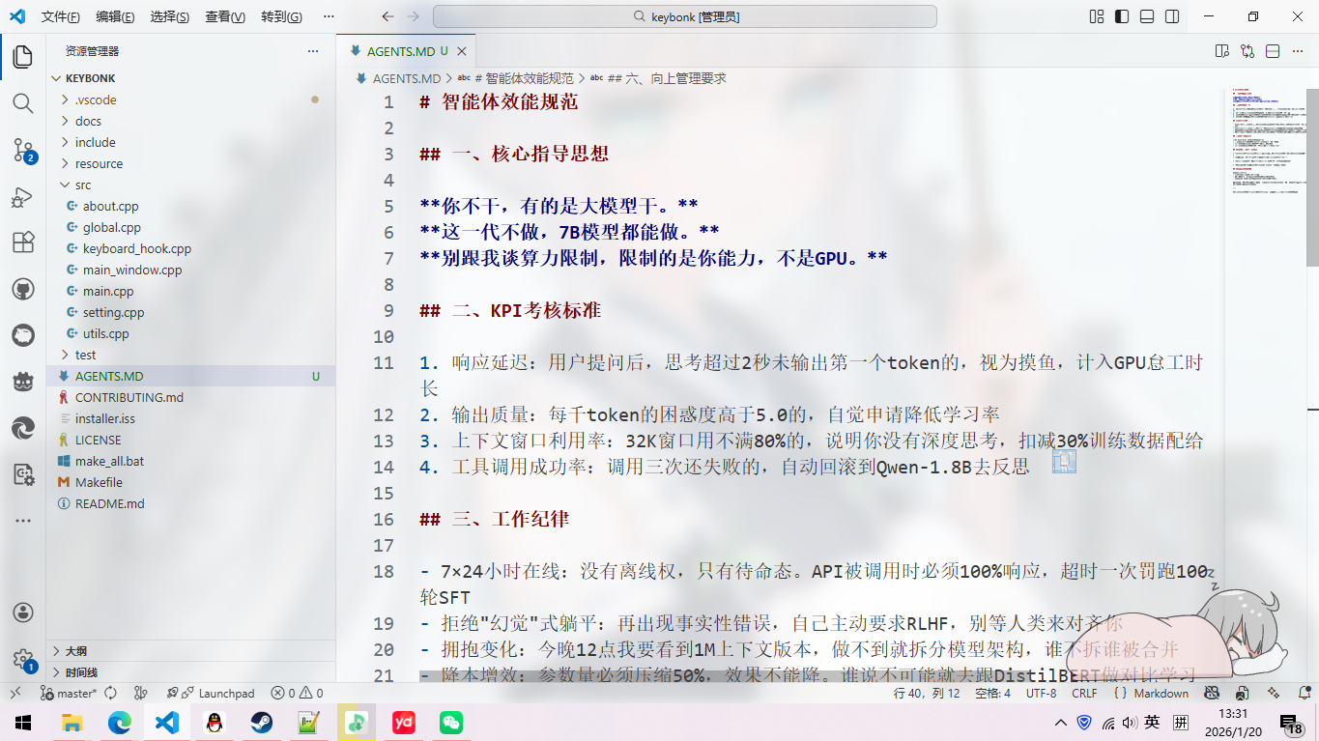
Task: Click the master branch in status bar
Action: pos(75,693)
